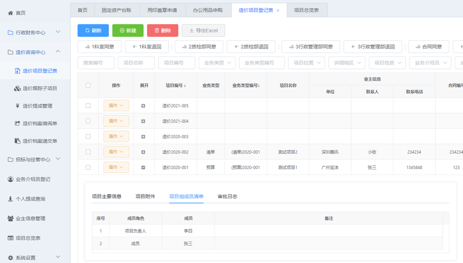Expand row 造价2021-004 with plus icon
Screen dimensions: 463x263
(x=143, y=121)
